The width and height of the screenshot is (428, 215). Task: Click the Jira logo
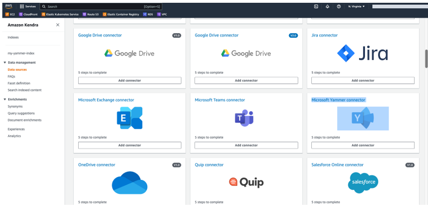point(363,53)
